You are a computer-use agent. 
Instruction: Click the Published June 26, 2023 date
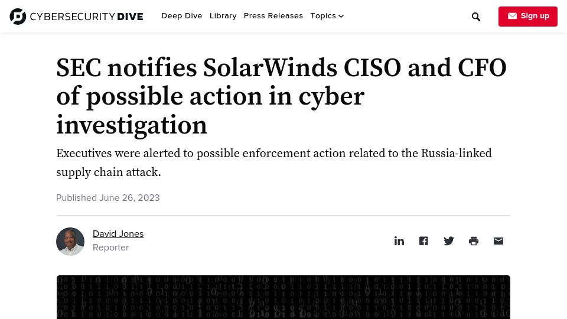point(107,198)
